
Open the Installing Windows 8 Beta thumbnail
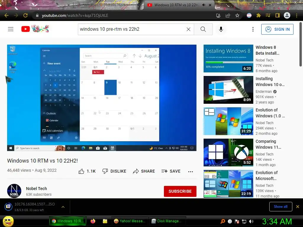coord(228,59)
